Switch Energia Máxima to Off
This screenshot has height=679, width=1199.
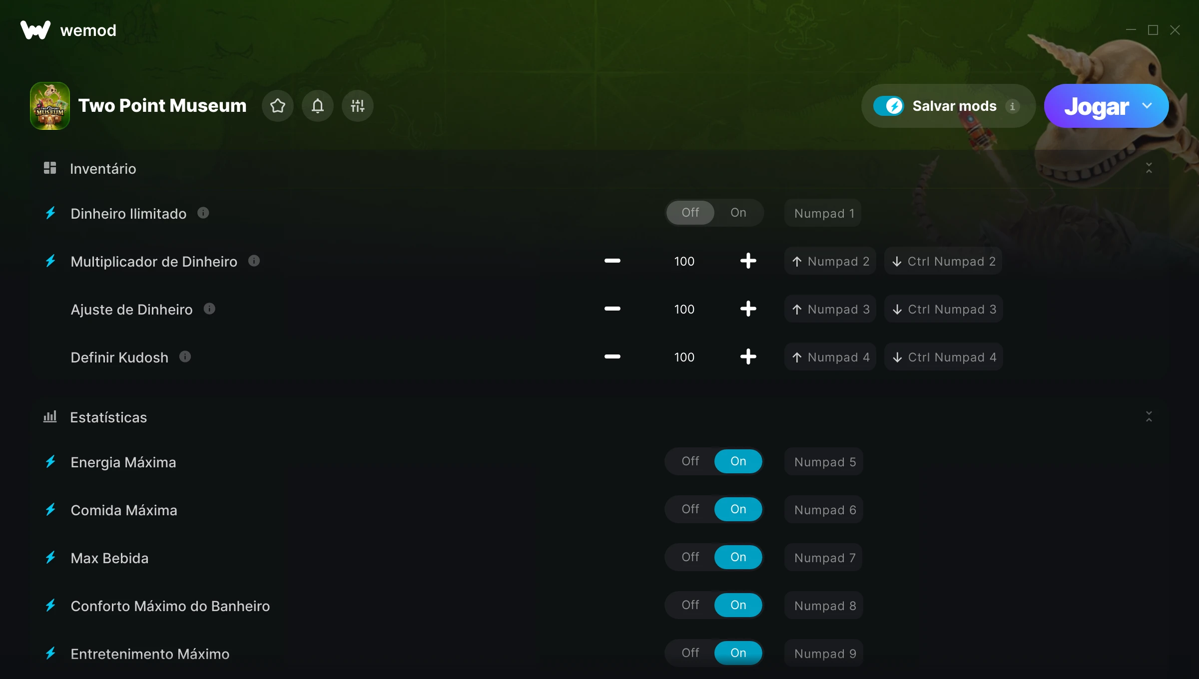(x=690, y=461)
